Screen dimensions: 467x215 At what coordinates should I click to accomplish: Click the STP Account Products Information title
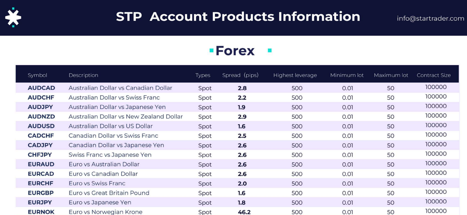click(238, 17)
